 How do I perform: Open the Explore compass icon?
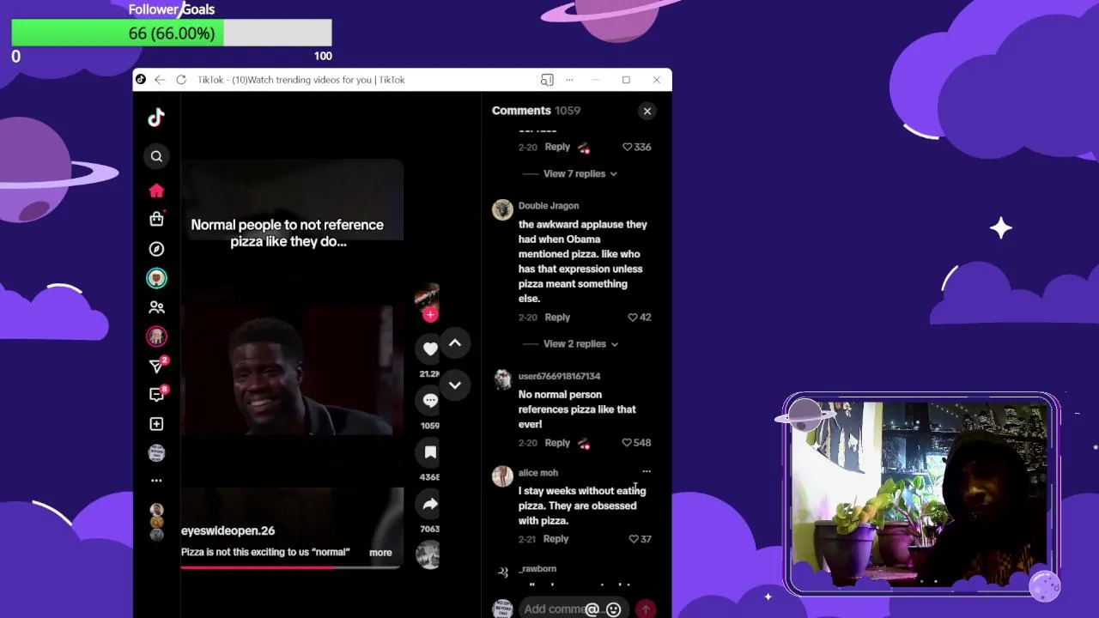(x=156, y=249)
